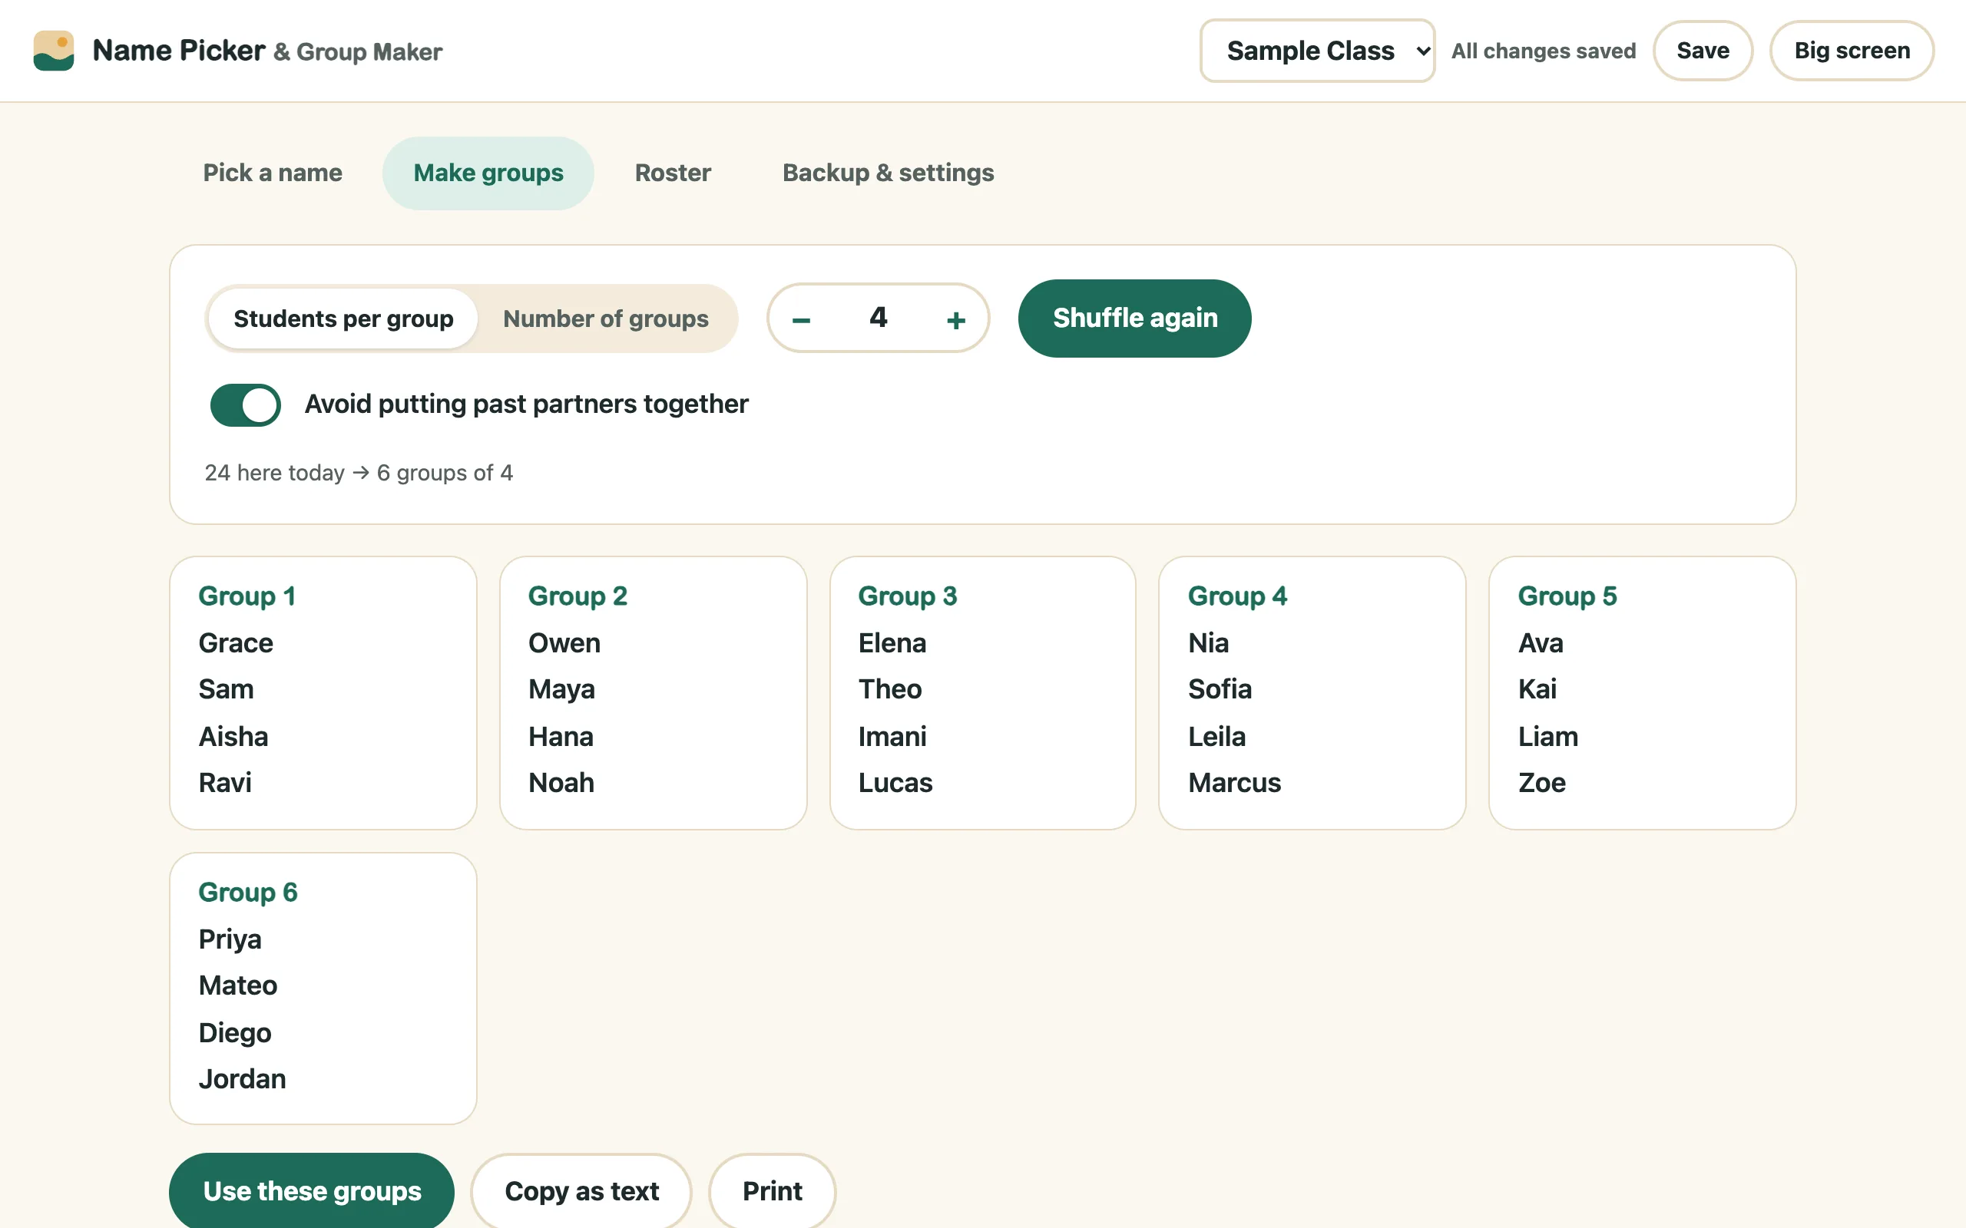Select the Make groups tab
Viewport: 1966px width, 1228px height.
click(x=488, y=173)
